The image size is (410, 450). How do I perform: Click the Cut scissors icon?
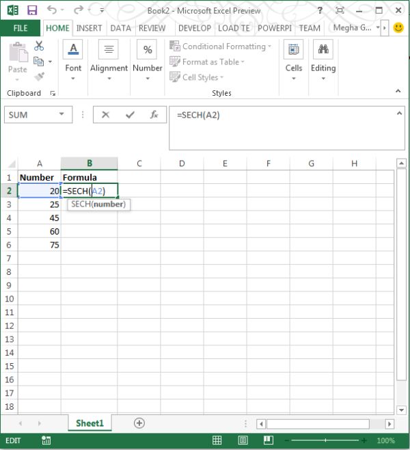39,46
